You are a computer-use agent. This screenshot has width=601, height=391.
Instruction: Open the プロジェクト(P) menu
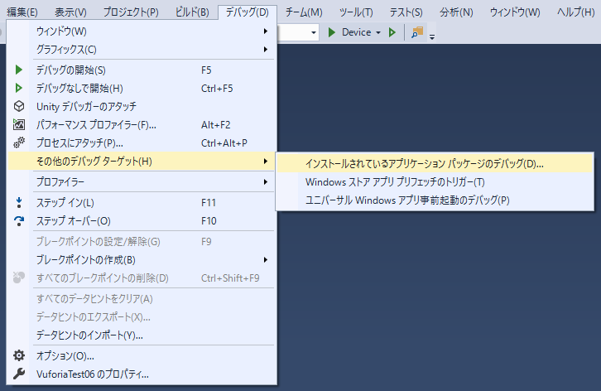[131, 12]
